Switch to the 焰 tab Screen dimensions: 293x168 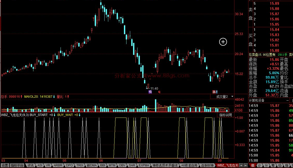pyautogui.click(x=280, y=165)
